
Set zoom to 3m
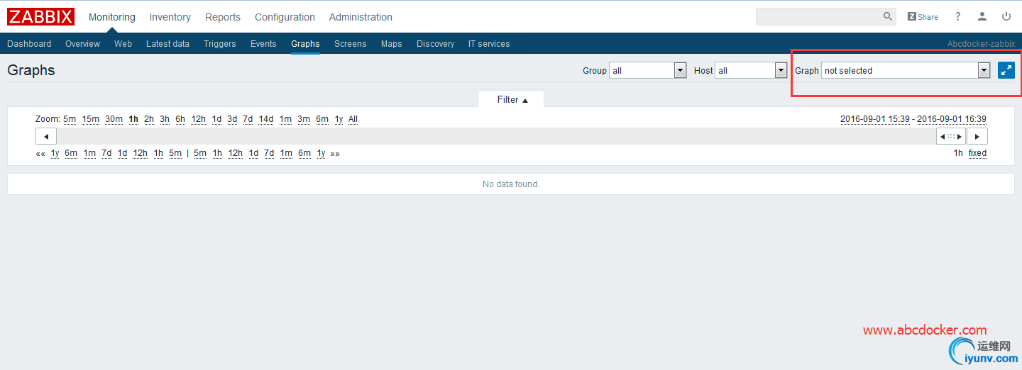pyautogui.click(x=304, y=119)
